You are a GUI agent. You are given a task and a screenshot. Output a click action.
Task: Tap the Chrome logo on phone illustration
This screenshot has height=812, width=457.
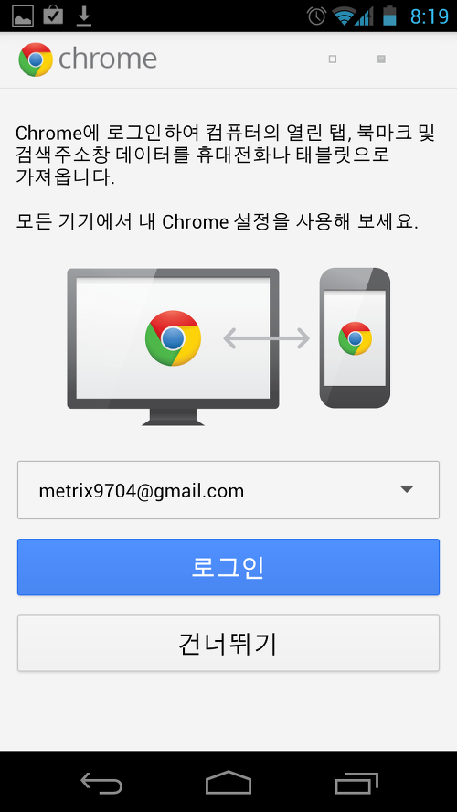pyautogui.click(x=355, y=338)
